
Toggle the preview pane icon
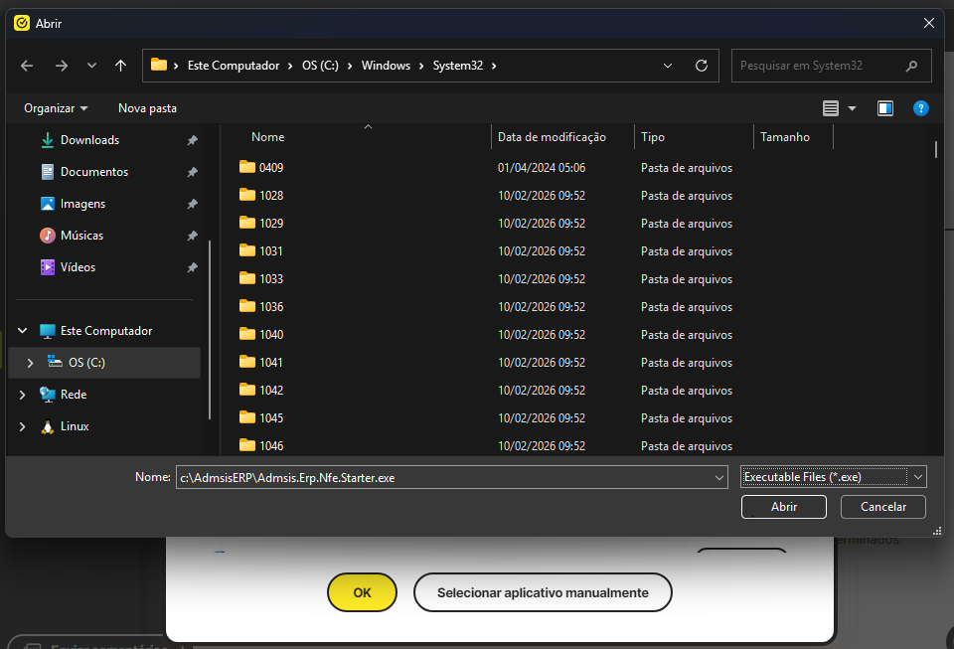(x=885, y=108)
